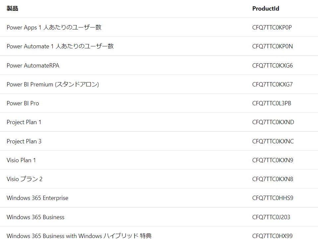Click the 製品 column header

pos(12,9)
